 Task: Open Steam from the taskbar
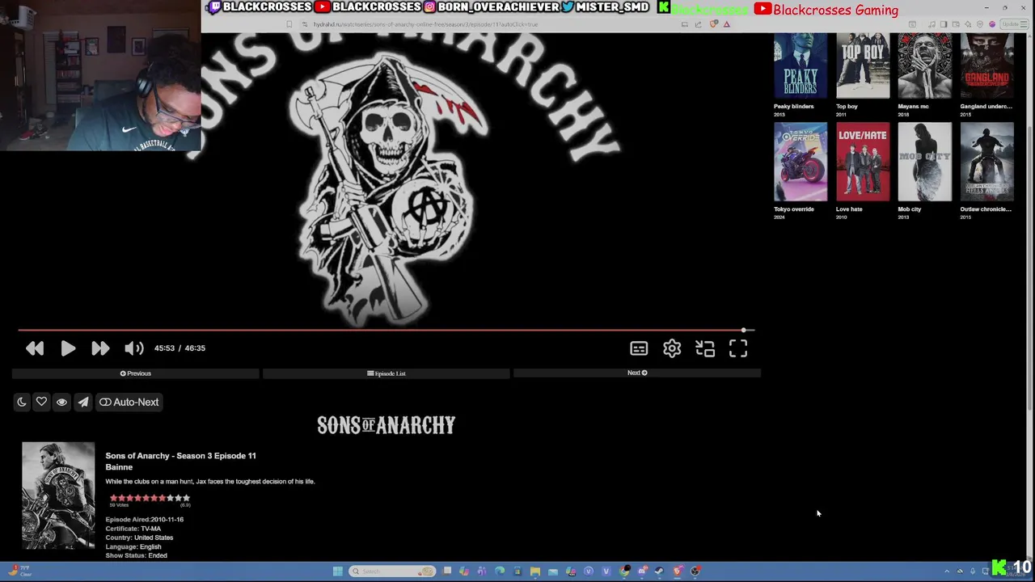pos(659,571)
